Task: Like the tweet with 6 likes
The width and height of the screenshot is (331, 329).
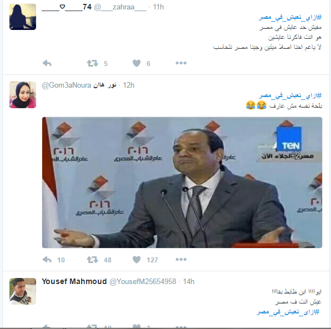Action: (x=137, y=63)
